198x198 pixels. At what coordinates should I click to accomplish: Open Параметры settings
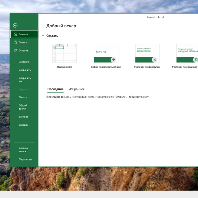click(x=24, y=159)
